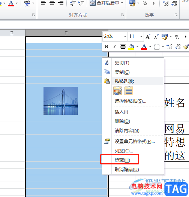Choose 删除(D) from context menu
The height and width of the screenshot is (197, 189).
(x=133, y=121)
